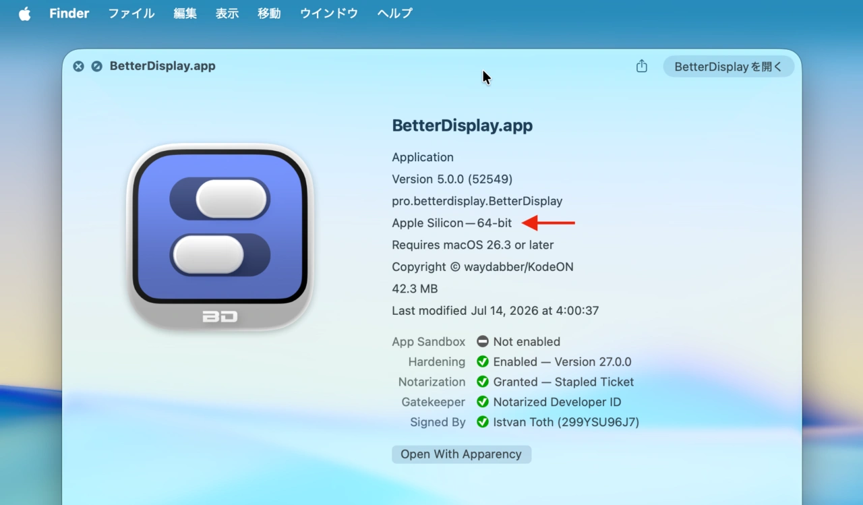Click Enabled — Version 27.0.0 text
Image resolution: width=863 pixels, height=505 pixels.
coord(562,362)
